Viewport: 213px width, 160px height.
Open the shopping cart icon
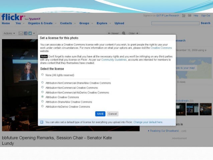184,16
